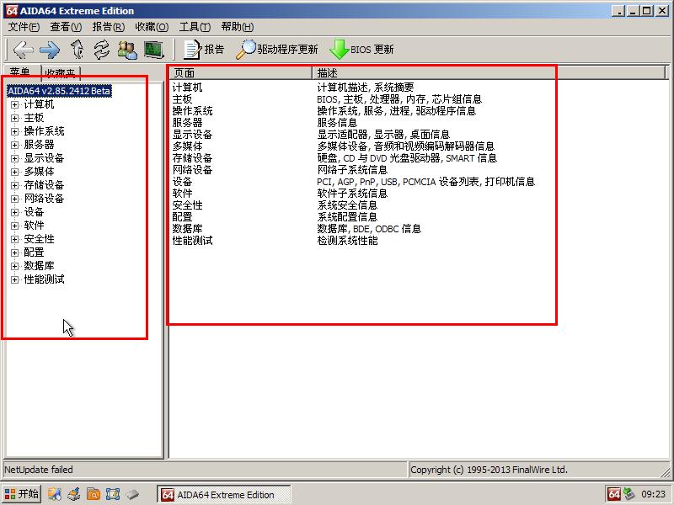This screenshot has width=674, height=505.
Task: Click the first quick launch icon beside 开始
Action: click(55, 494)
